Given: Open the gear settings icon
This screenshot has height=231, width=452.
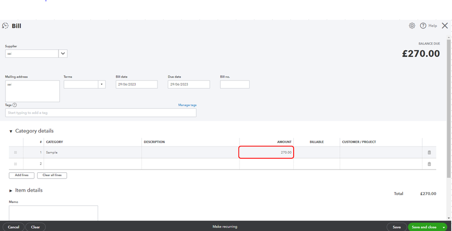Looking at the screenshot, I should (x=412, y=26).
